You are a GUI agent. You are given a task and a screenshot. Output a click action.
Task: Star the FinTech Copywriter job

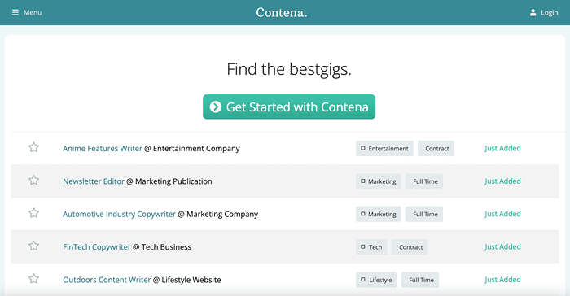coord(34,246)
